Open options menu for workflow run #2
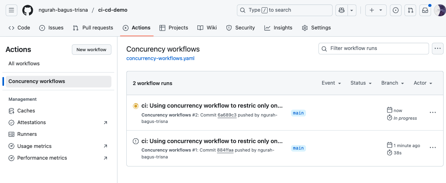This screenshot has width=446, height=183. (433, 112)
